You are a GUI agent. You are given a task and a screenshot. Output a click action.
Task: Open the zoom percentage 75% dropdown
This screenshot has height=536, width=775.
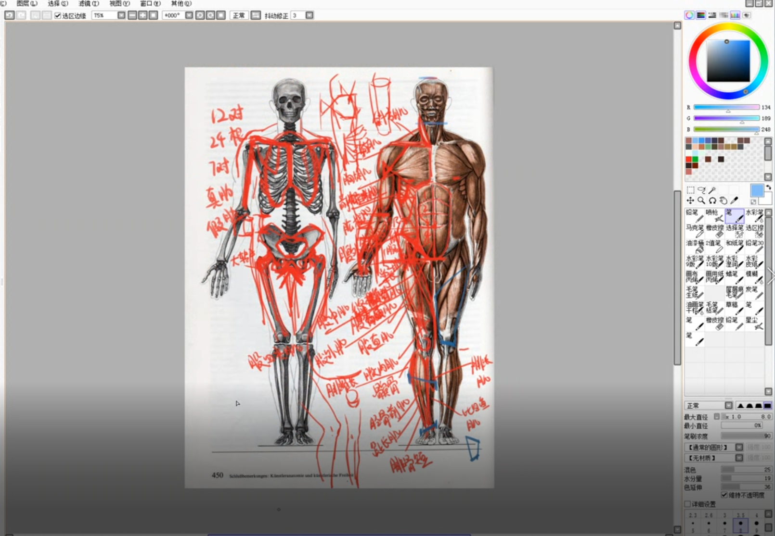[121, 15]
